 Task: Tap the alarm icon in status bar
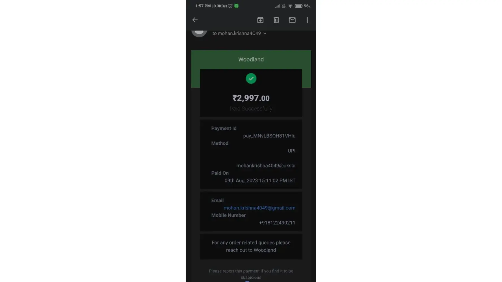[x=230, y=6]
